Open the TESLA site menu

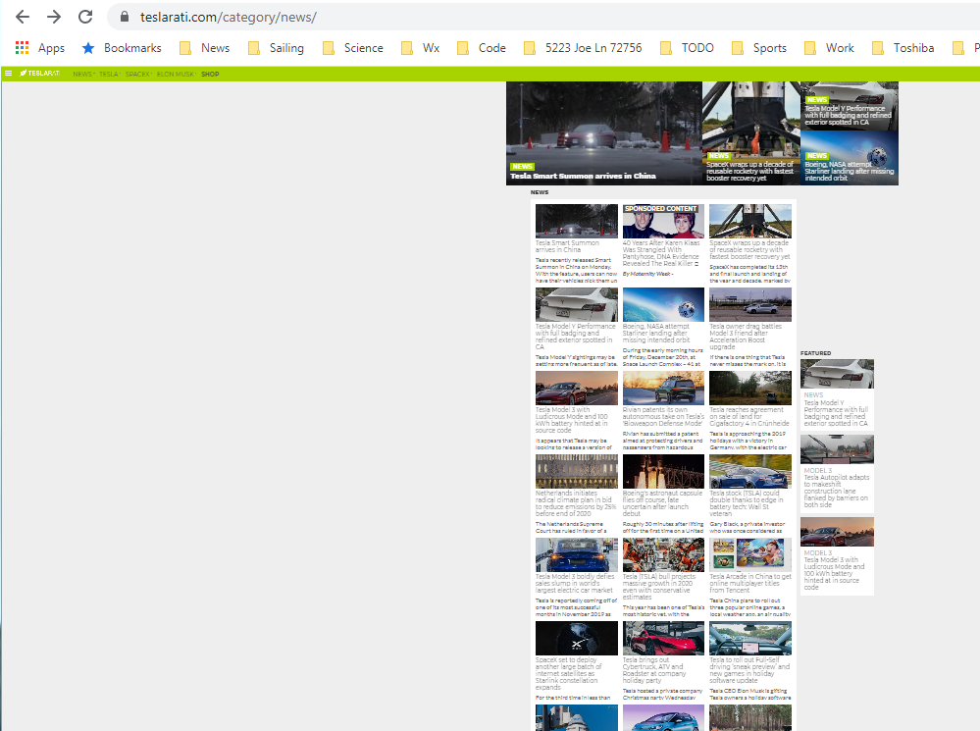pyautogui.click(x=109, y=74)
